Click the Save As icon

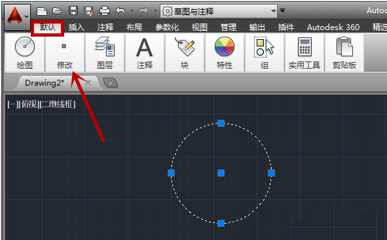[x=89, y=11]
